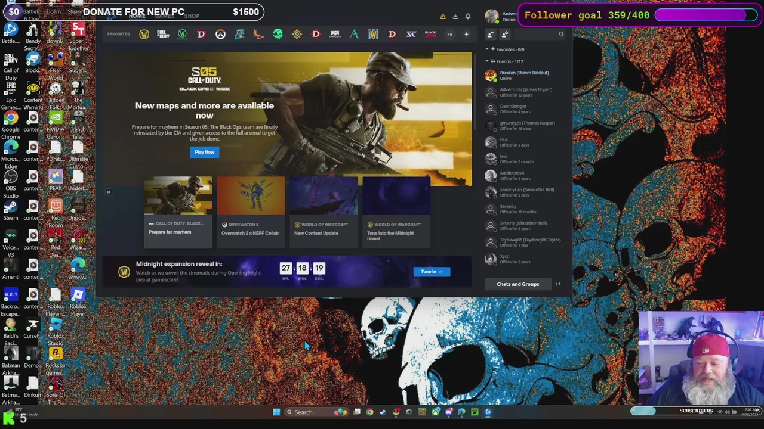The image size is (764, 429).
Task: Open Call of Duty favorite icon
Action: pos(163,35)
